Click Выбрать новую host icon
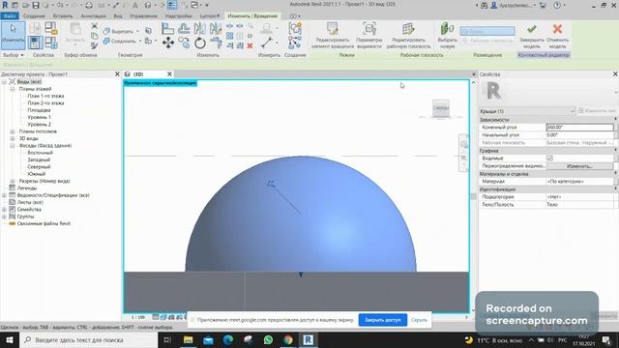619x348 pixels. click(x=447, y=36)
